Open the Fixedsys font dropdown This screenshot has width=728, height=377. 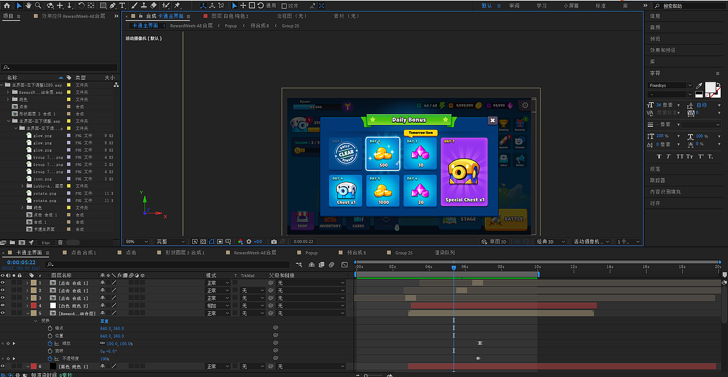[671, 86]
